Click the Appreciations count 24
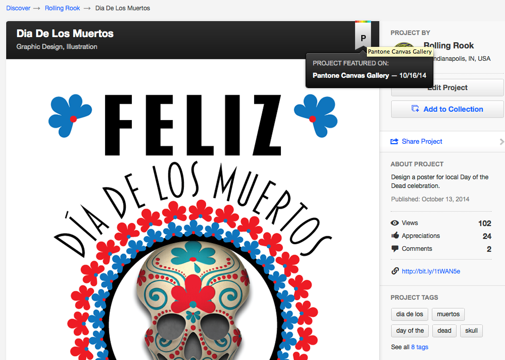Image resolution: width=505 pixels, height=360 pixels. pos(487,236)
